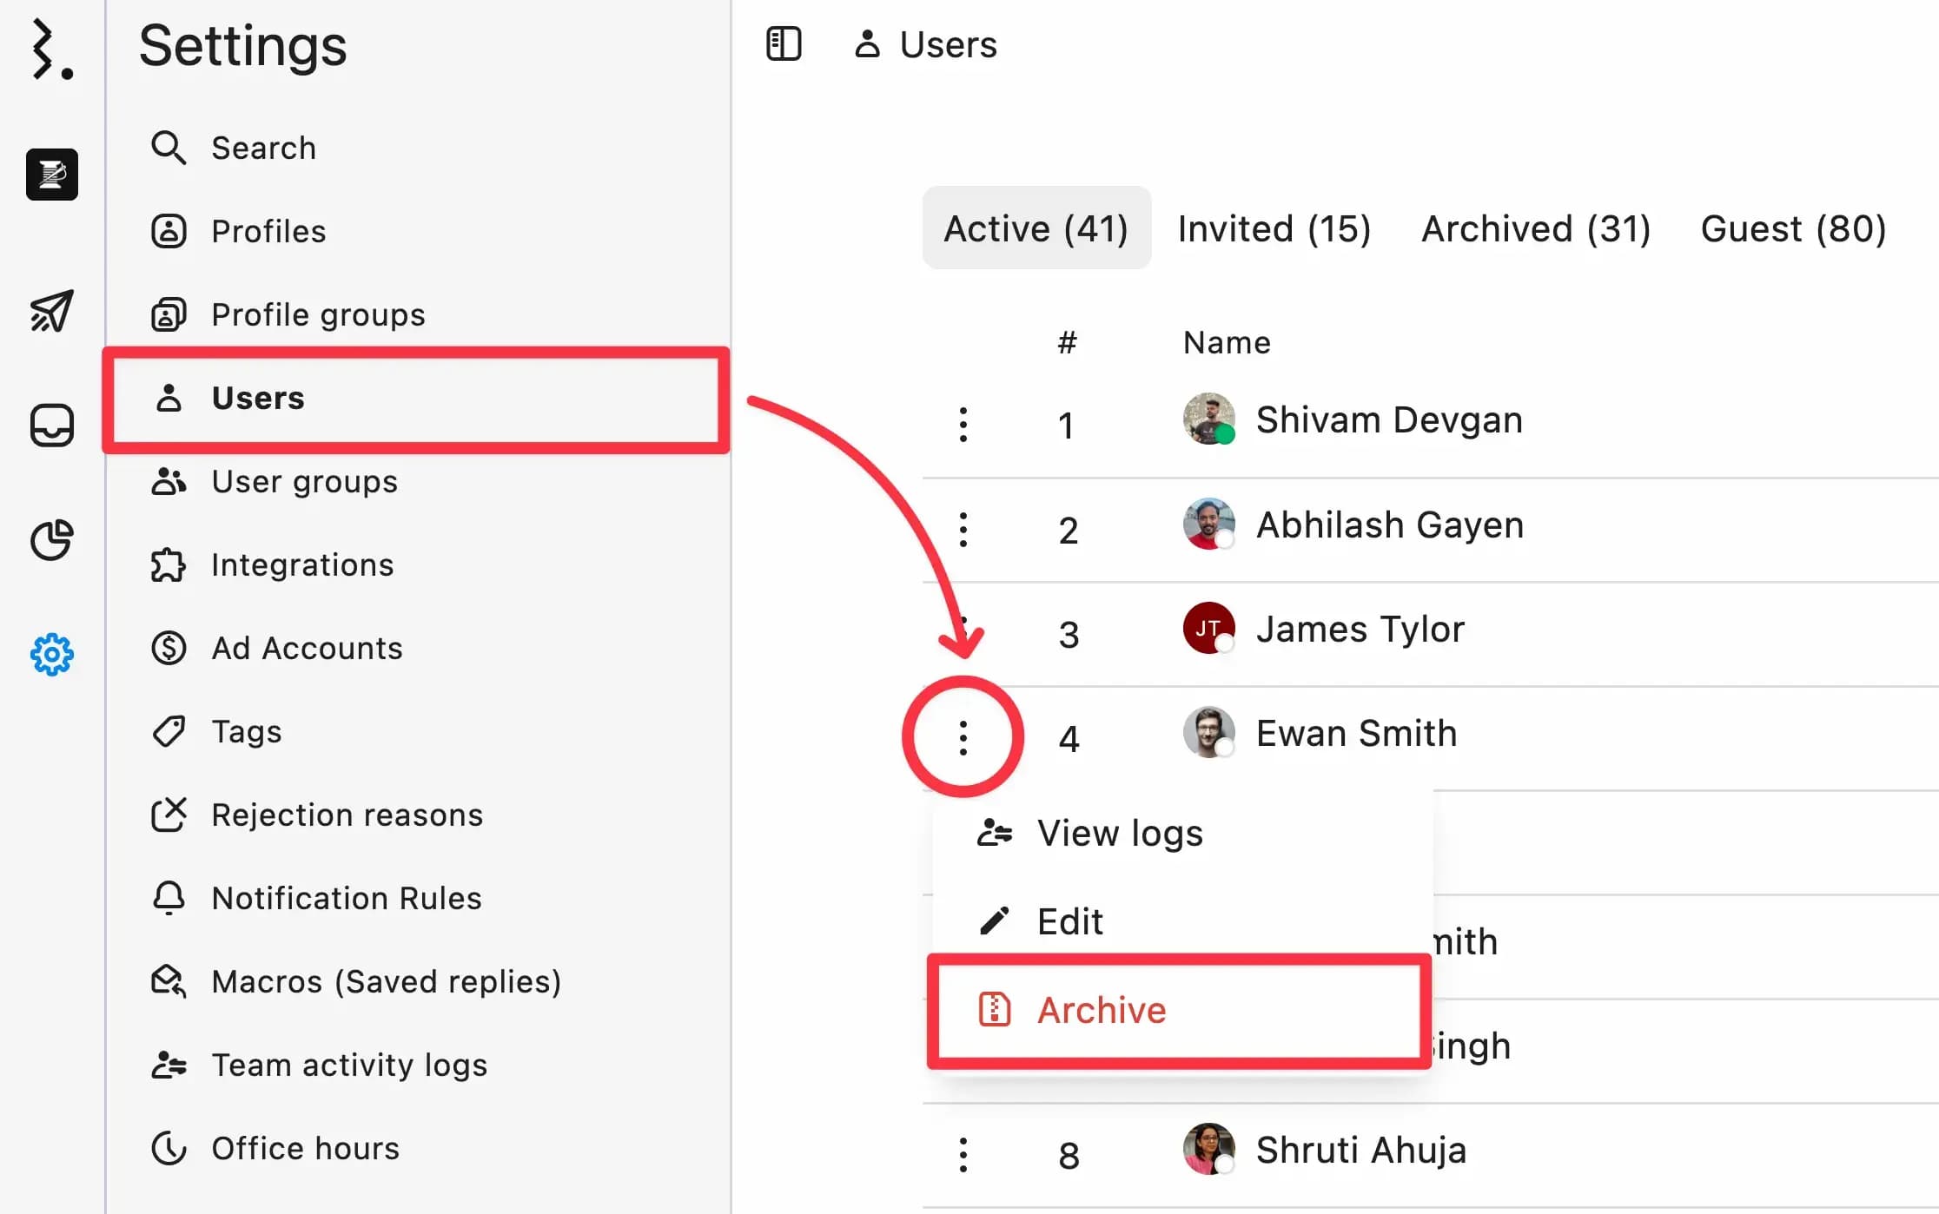Expand the three-dot menu for Shruti Ahuja
Image resolution: width=1939 pixels, height=1214 pixels.
[963, 1155]
